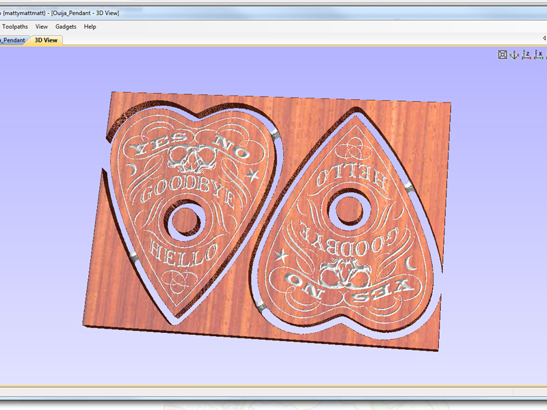The width and height of the screenshot is (547, 410).
Task: View the model down the Z axis
Action: [x=526, y=55]
